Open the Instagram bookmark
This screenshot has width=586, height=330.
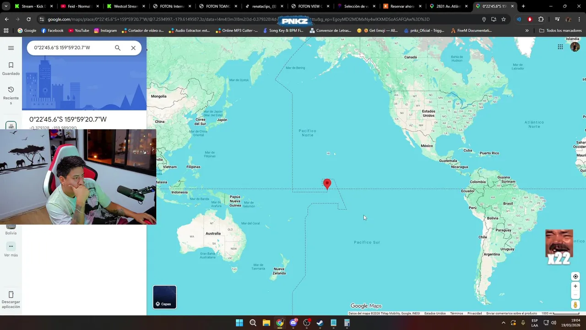(105, 31)
